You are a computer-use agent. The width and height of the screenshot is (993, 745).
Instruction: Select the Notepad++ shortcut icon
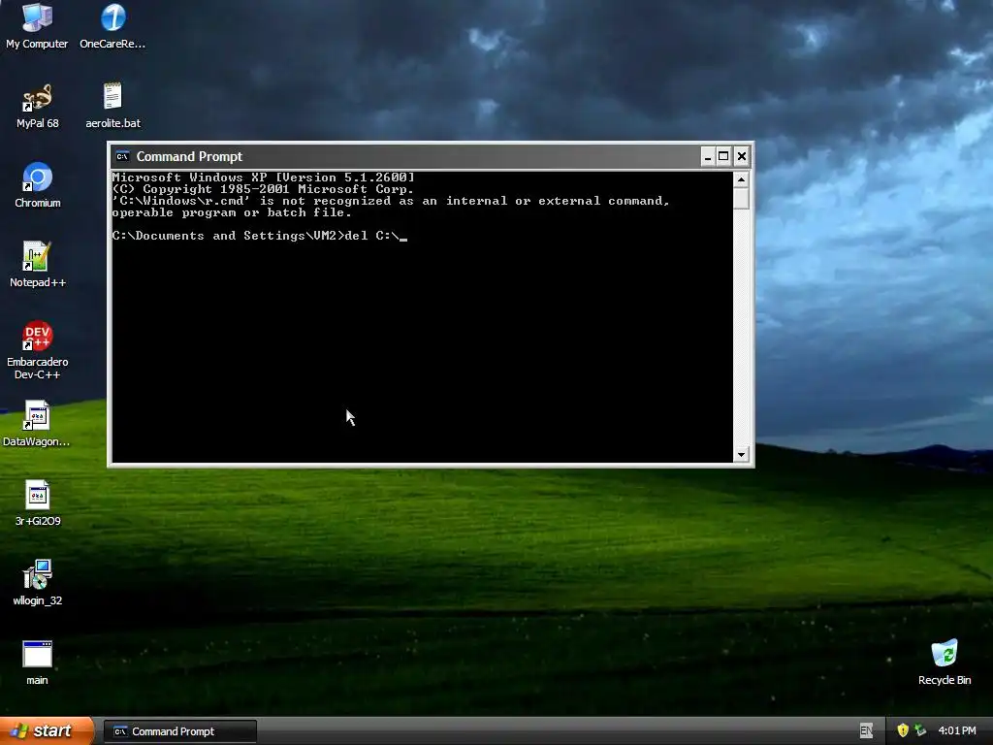(x=38, y=264)
